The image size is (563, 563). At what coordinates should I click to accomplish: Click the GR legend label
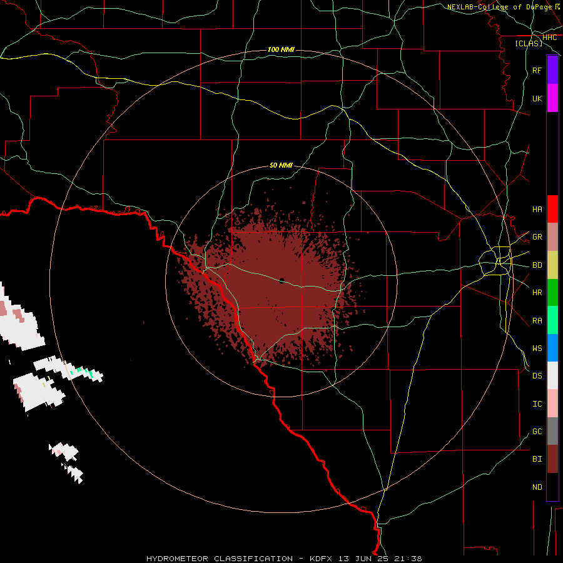(x=537, y=237)
